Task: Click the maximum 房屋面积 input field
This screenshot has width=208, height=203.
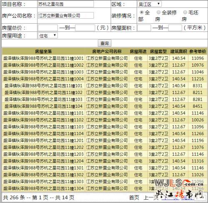Action: [x=175, y=28]
